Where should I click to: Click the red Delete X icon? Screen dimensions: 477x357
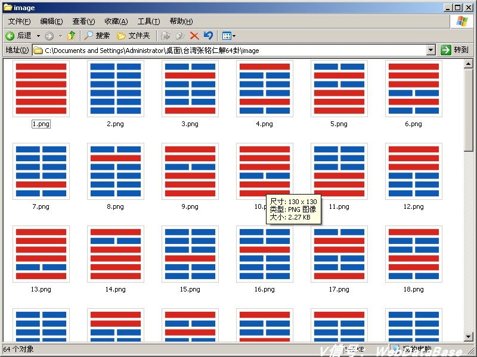point(194,36)
